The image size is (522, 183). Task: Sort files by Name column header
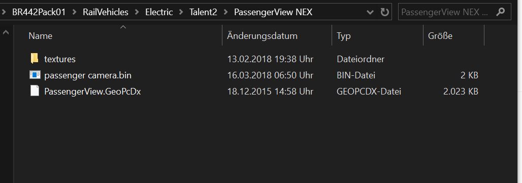click(x=123, y=35)
